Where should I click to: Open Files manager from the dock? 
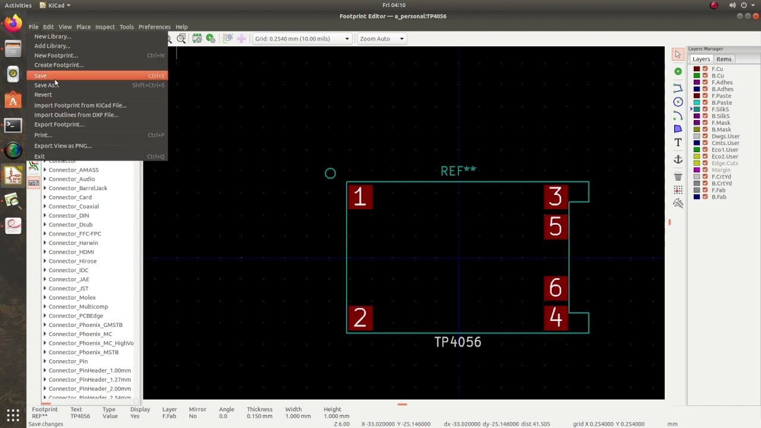click(13, 49)
